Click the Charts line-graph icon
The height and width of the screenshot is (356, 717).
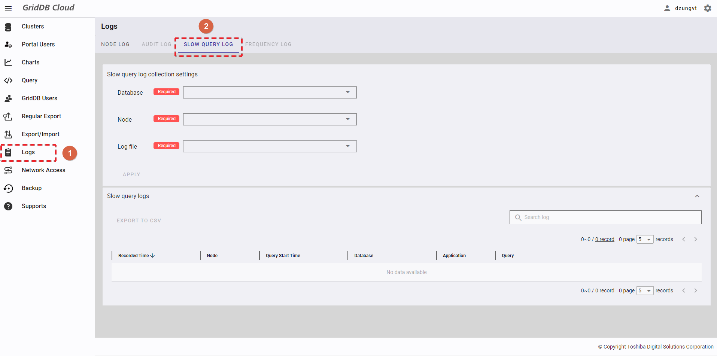(8, 63)
